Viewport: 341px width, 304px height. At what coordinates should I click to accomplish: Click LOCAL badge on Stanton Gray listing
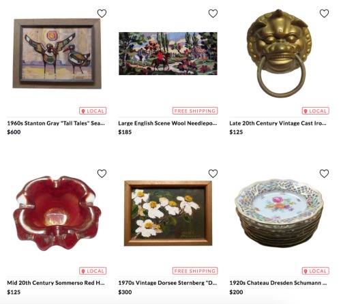tap(93, 111)
